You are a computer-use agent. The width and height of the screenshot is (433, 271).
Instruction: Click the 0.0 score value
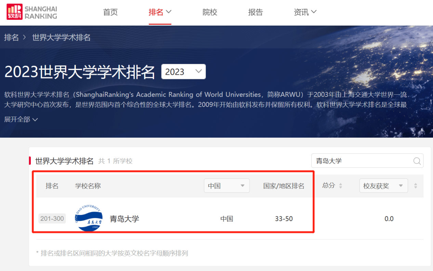389,219
